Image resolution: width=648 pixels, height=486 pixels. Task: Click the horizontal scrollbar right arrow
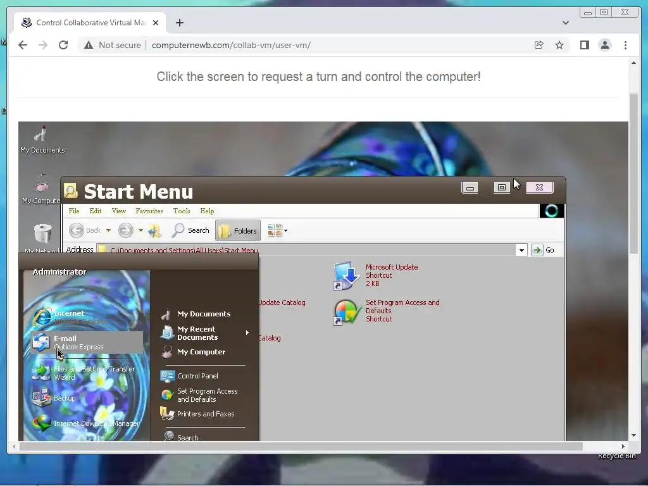point(623,446)
